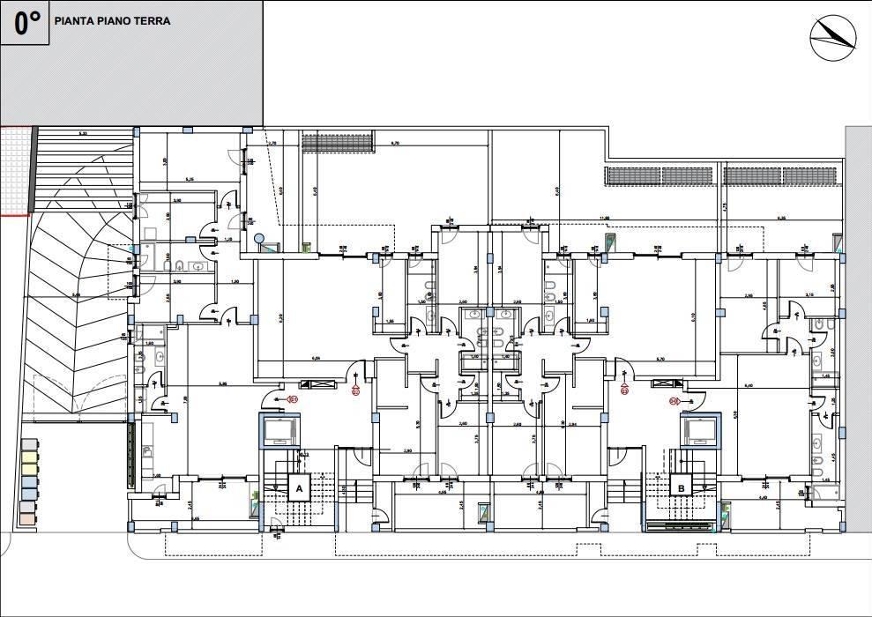Screen dimensions: 872x617
Task: Pick the upper yellow waste bin
Action: pyautogui.click(x=30, y=458)
